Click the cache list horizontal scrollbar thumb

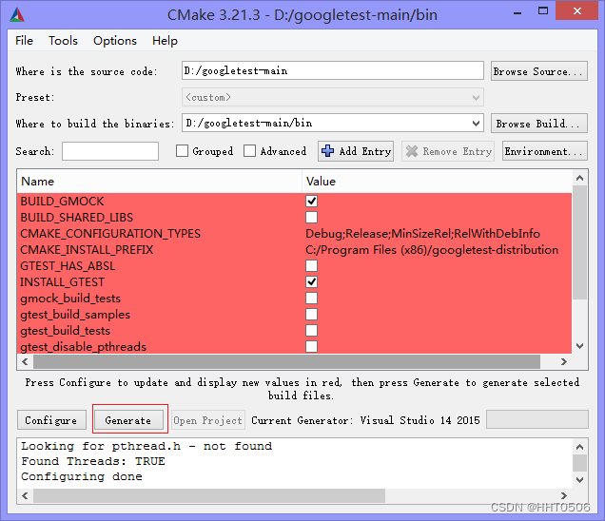(x=286, y=361)
